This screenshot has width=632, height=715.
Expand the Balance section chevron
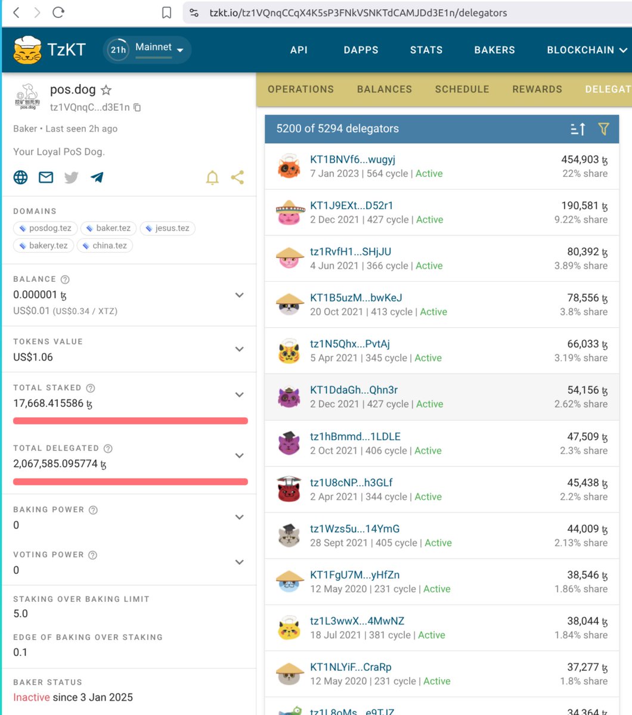(x=239, y=295)
